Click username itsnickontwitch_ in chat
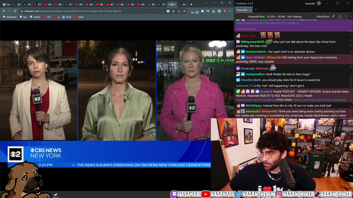Viewport: 353px width, 198px height. pyautogui.click(x=256, y=52)
